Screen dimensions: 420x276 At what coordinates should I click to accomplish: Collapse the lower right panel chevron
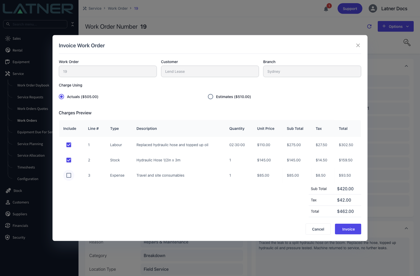[x=406, y=228]
